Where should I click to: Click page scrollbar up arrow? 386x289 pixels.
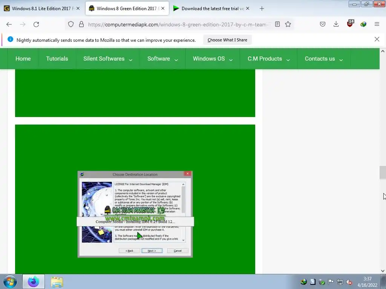383,51
